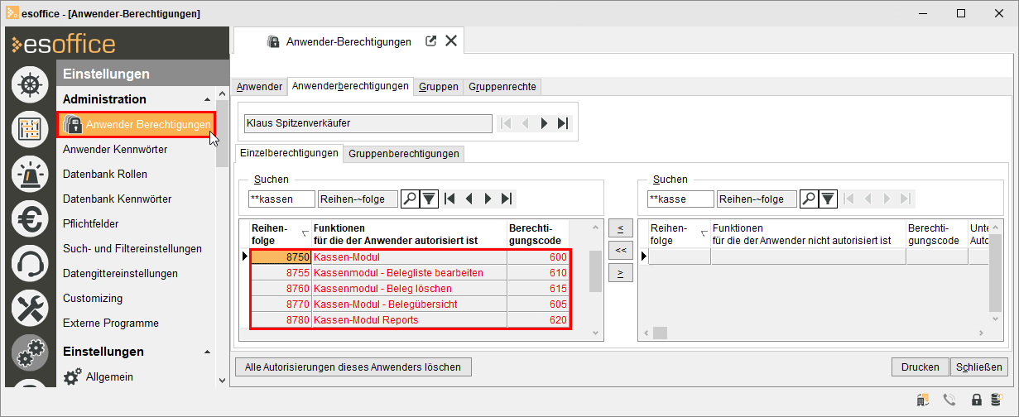1019x417 pixels.
Task: Sort left grid by Reihenfolge column
Action: click(280, 234)
